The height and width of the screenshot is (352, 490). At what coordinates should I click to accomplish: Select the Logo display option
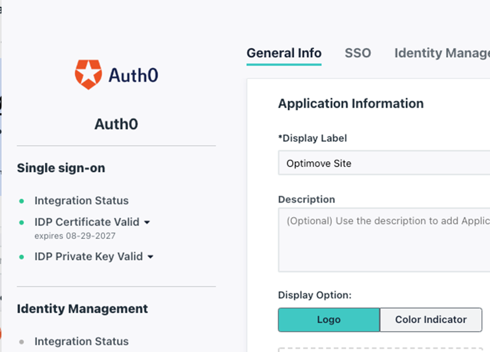tap(329, 319)
